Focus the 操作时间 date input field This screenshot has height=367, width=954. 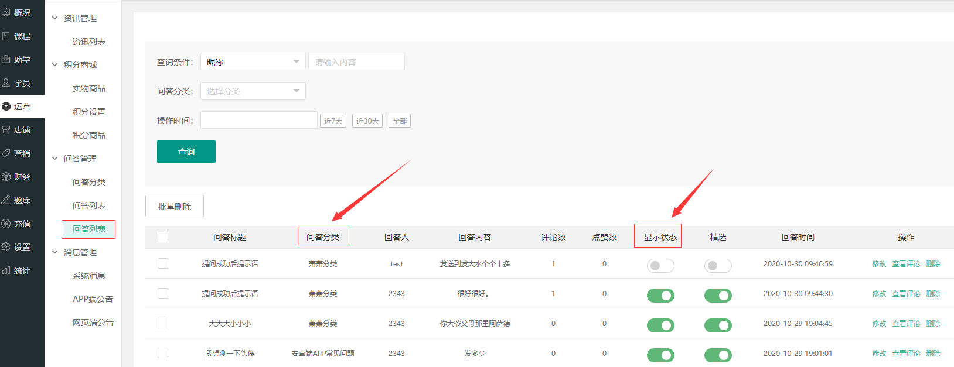(x=259, y=120)
